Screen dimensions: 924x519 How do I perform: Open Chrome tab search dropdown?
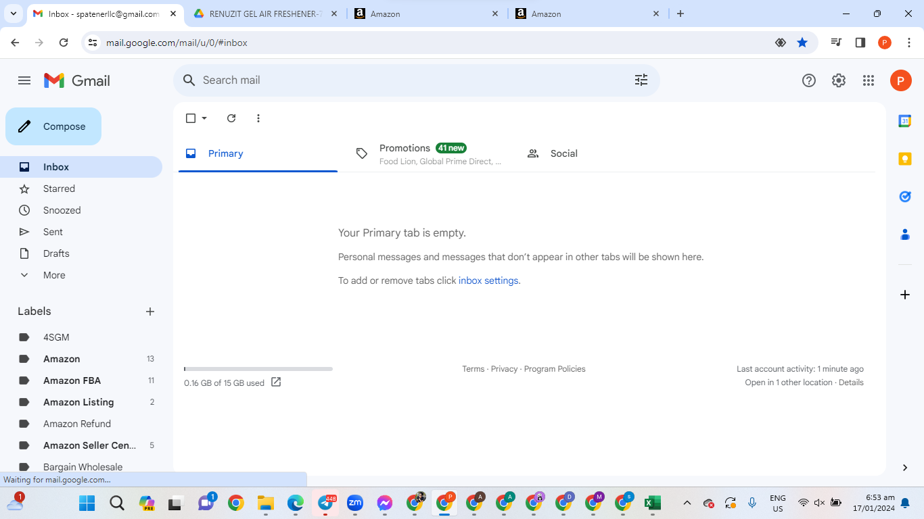pyautogui.click(x=13, y=14)
